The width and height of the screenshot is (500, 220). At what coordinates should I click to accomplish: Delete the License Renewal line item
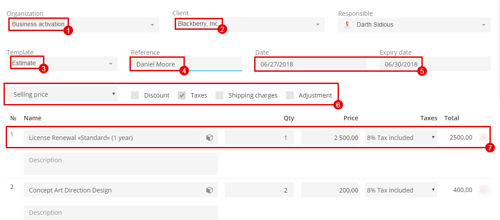click(484, 137)
